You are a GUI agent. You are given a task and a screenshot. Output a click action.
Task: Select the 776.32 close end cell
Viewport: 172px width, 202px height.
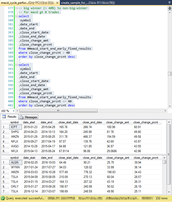coord(93,172)
